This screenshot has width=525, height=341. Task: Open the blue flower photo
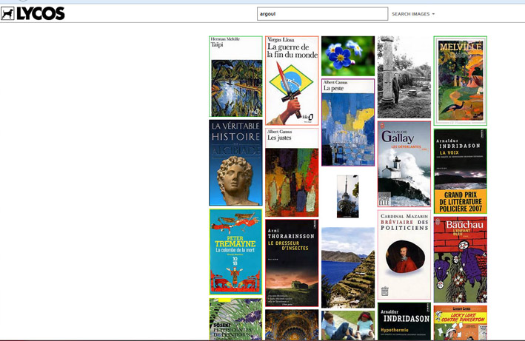(348, 56)
